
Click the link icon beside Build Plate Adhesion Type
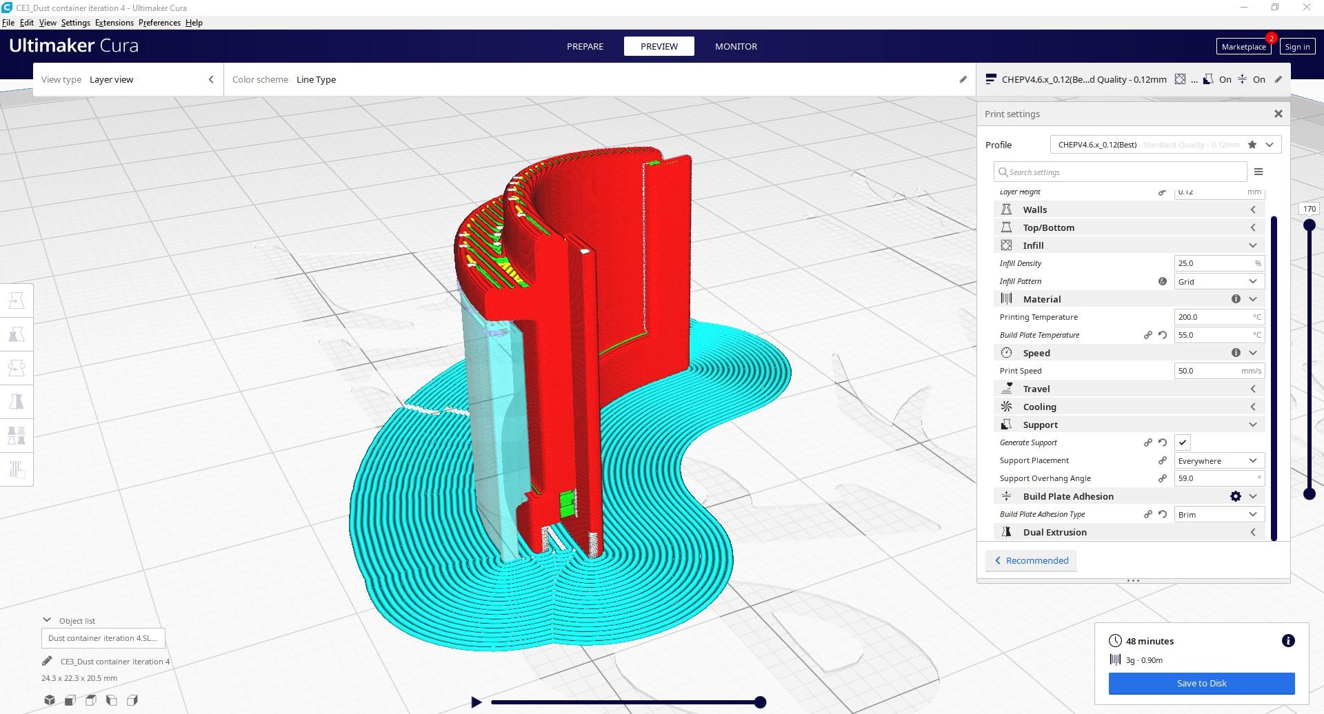coord(1148,514)
